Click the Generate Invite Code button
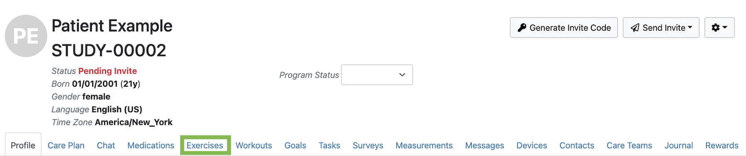The width and height of the screenshot is (746, 156). pyautogui.click(x=564, y=27)
